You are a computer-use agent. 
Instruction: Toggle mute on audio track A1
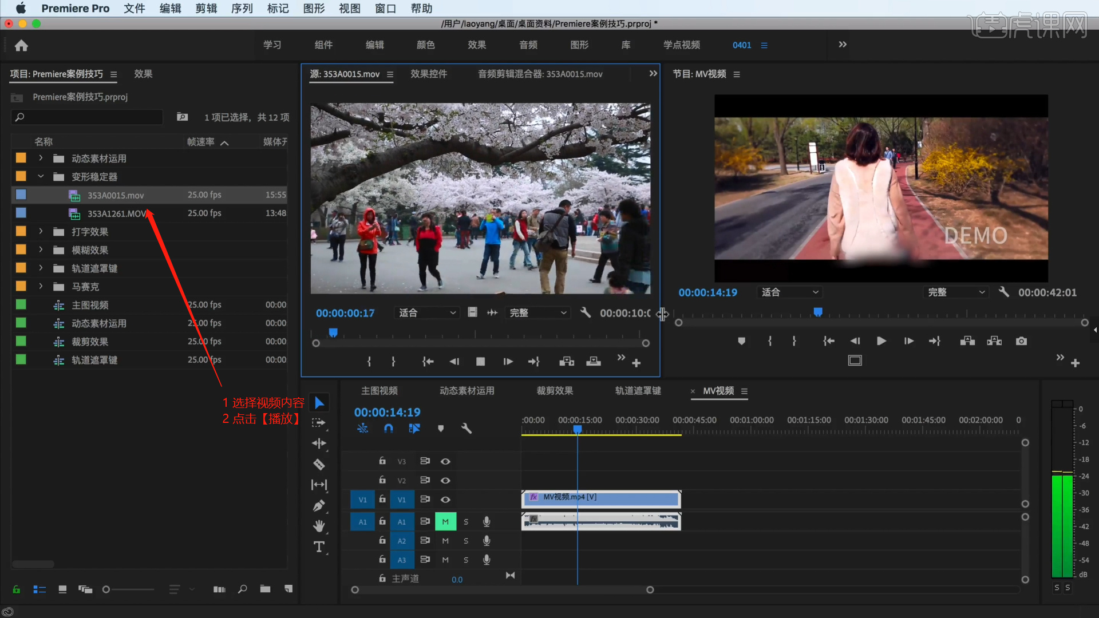445,521
